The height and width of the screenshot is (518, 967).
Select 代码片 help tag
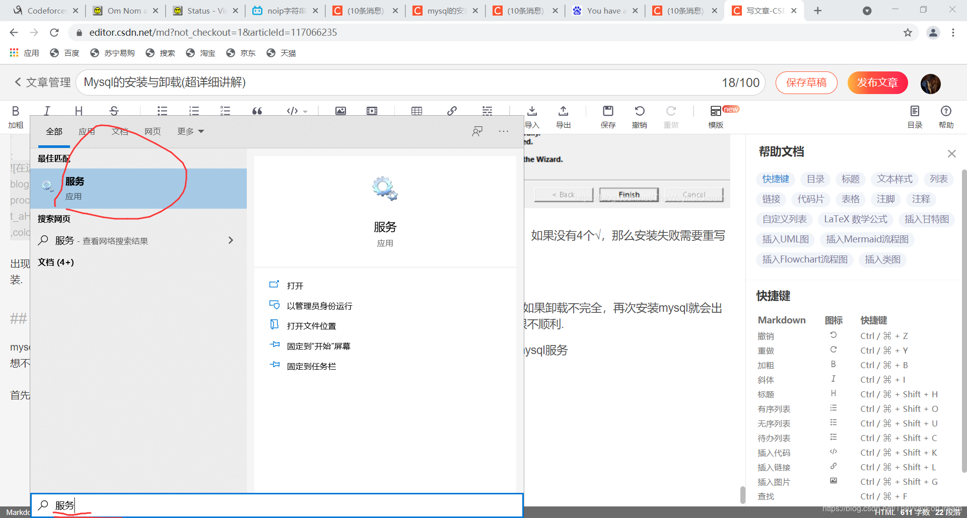(810, 199)
